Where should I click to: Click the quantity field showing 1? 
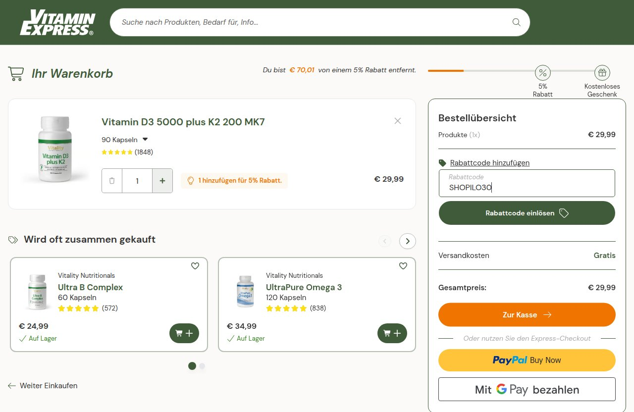tap(137, 181)
